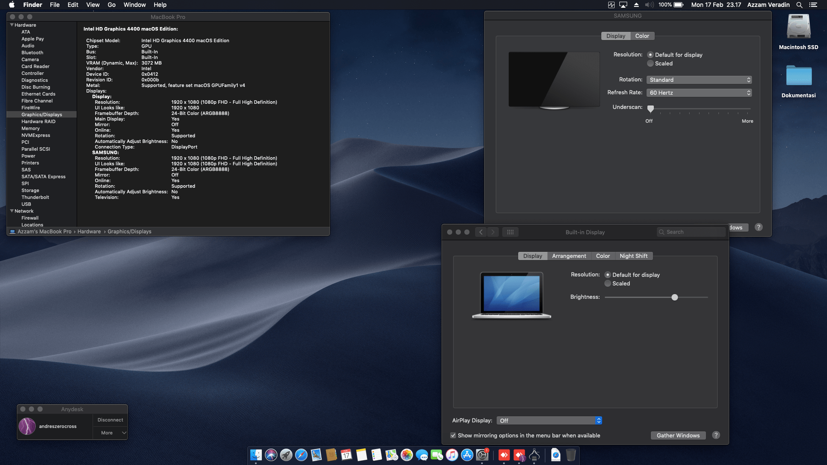Open System Information chip icon in Dock
This screenshot has height=465, width=827.
click(x=534, y=455)
